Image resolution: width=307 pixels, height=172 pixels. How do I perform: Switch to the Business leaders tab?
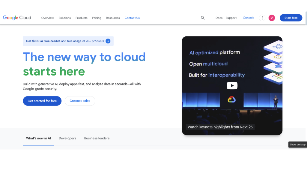click(97, 138)
